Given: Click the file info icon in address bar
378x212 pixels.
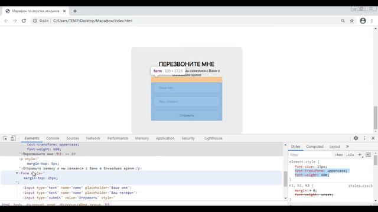Looking at the screenshot, I should coord(35,21).
